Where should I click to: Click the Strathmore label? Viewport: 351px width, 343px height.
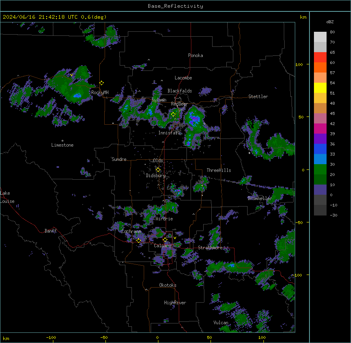[210, 248]
